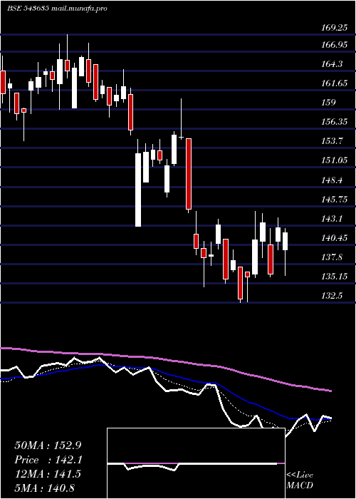Screen dimensions: 356x499
Task: Select the 169.25 price axis label
Action: click(x=335, y=28)
